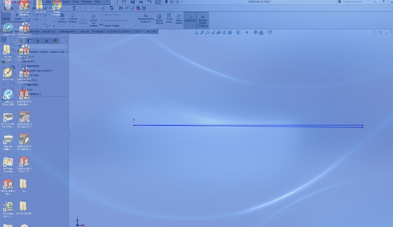The image size is (393, 227).
Task: Click the Sigma equations icon
Action: coord(74,8)
